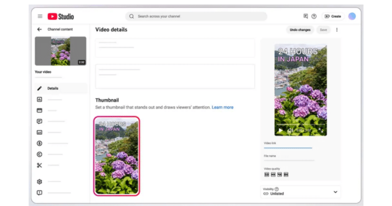Viewport: 392px width, 206px height.
Task: Open the hamburger navigation menu
Action: click(40, 16)
